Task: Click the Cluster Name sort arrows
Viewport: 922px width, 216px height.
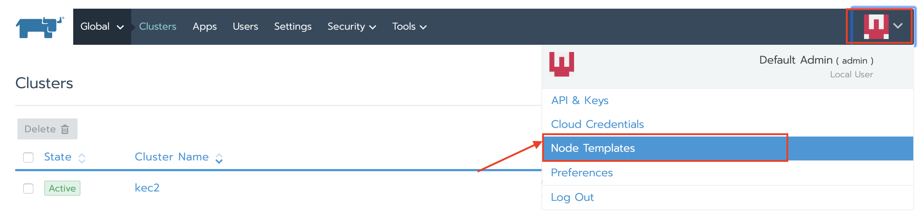Action: pyautogui.click(x=219, y=158)
